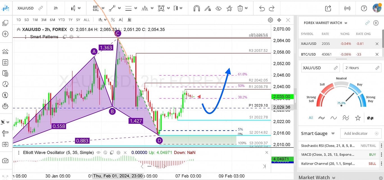Select the text box annotation tool
Screen dimensions: 384x180
[x=161, y=8]
